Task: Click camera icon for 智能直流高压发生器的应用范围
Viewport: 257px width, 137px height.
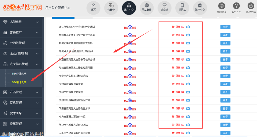Action: tap(188, 68)
